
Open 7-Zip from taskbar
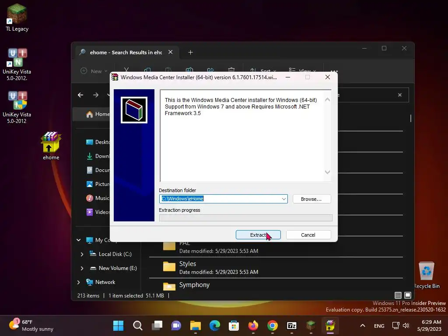(292, 325)
